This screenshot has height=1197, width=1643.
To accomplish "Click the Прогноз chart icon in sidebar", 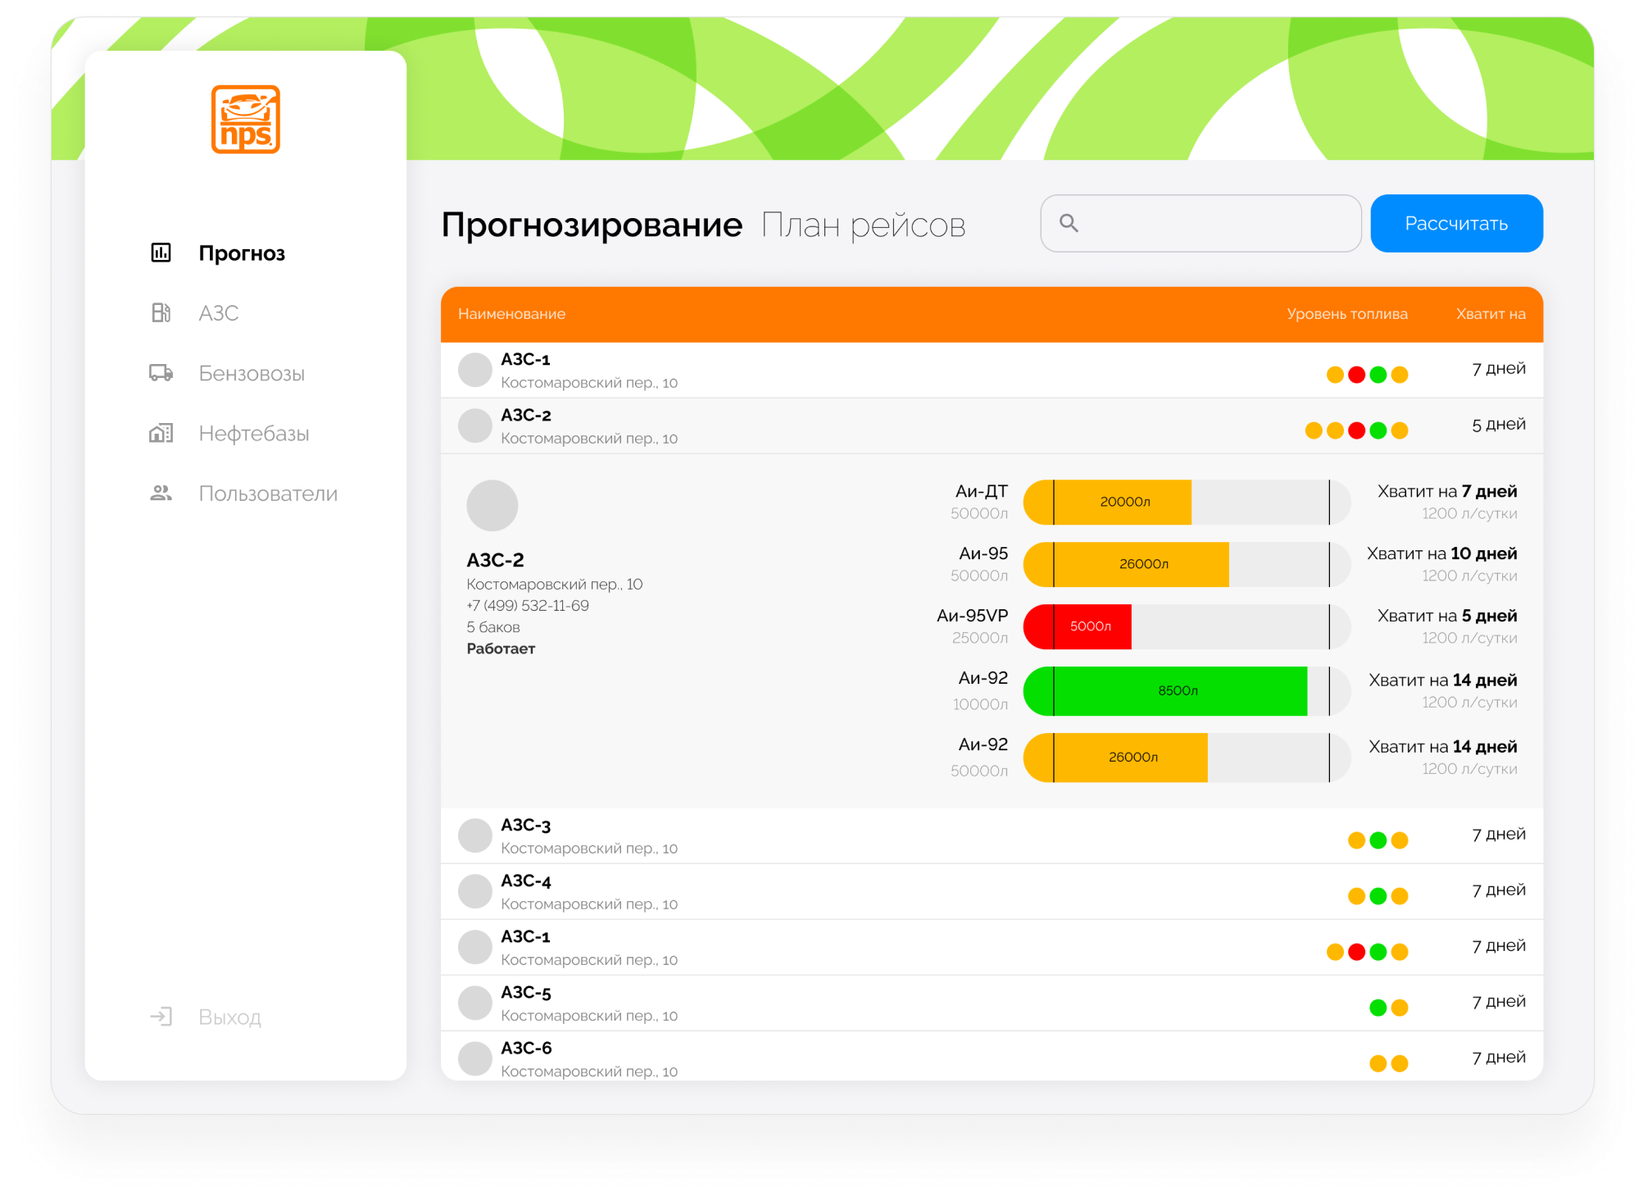I will point(161,253).
